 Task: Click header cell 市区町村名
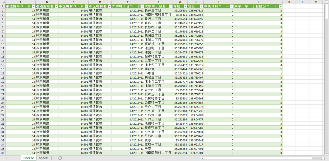(x=100, y=6)
